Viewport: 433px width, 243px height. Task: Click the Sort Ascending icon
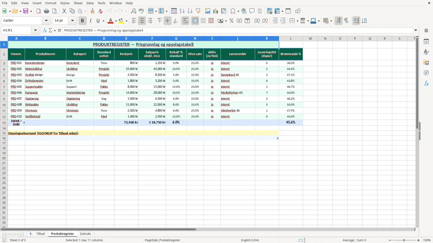(182, 11)
